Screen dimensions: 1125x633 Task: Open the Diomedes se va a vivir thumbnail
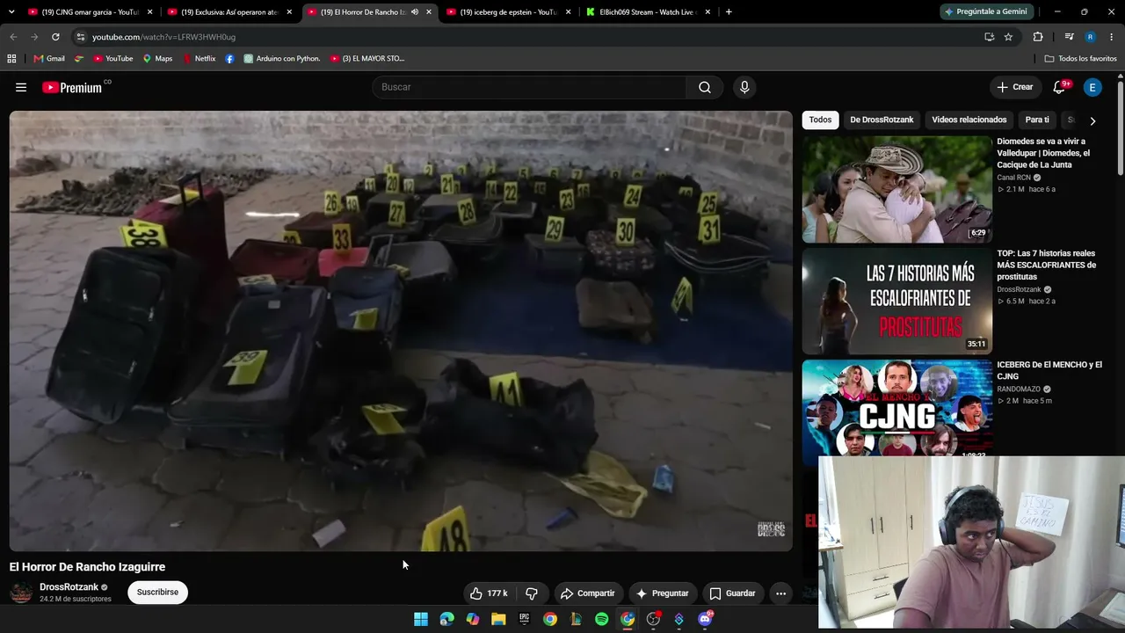(896, 189)
